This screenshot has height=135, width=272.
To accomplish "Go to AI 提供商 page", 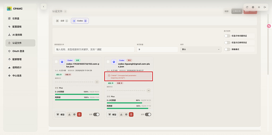I will 20,35.
